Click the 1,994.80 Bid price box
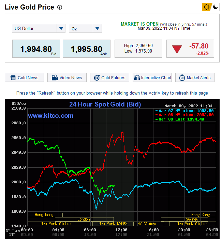This screenshot has height=240, width=222. 36,49
